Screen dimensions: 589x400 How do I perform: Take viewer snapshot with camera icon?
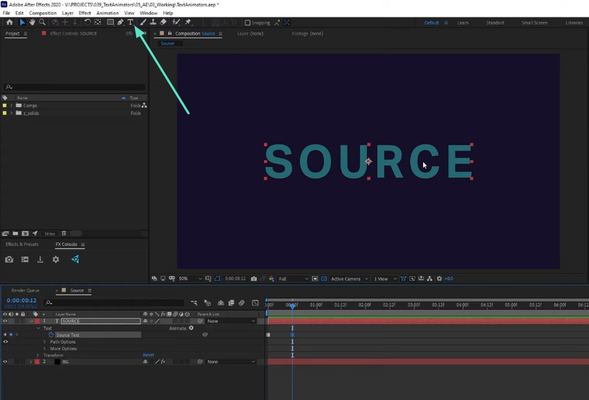tap(254, 279)
